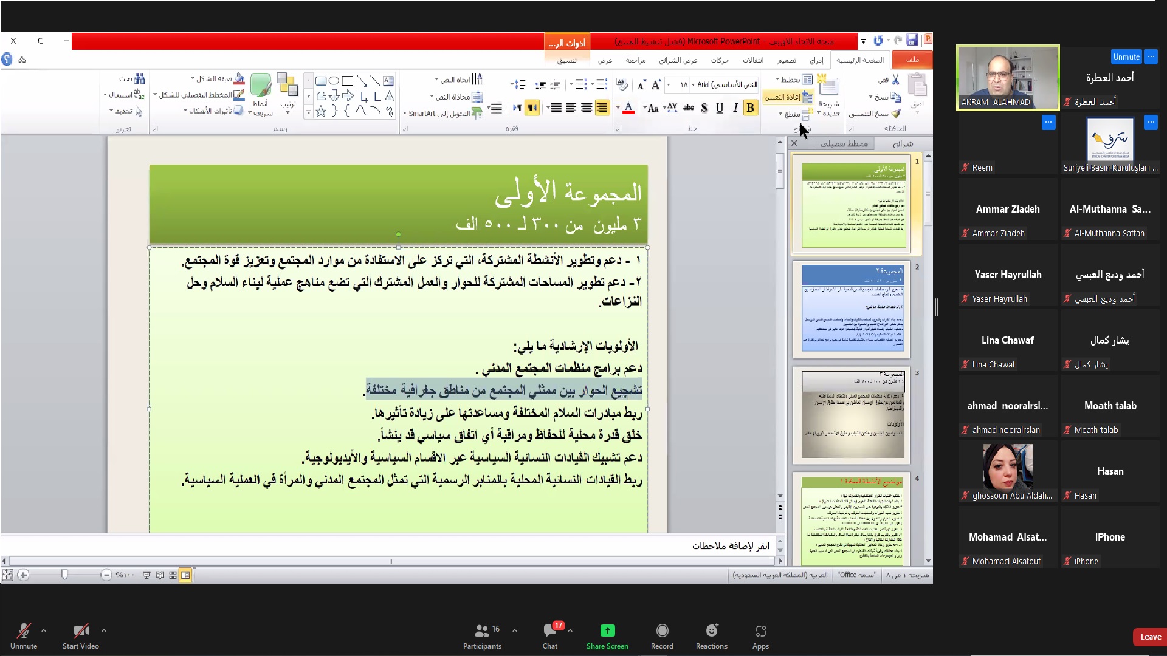
Task: Click the Reset slide button إعادة التعيين
Action: tap(788, 97)
